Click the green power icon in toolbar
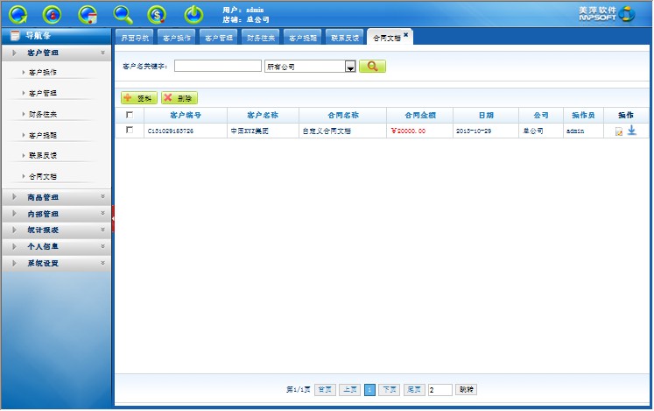This screenshot has width=654, height=411. click(193, 14)
